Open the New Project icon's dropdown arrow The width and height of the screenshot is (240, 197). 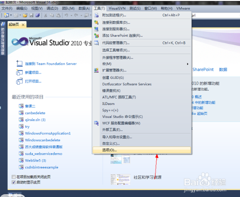tap(11, 15)
